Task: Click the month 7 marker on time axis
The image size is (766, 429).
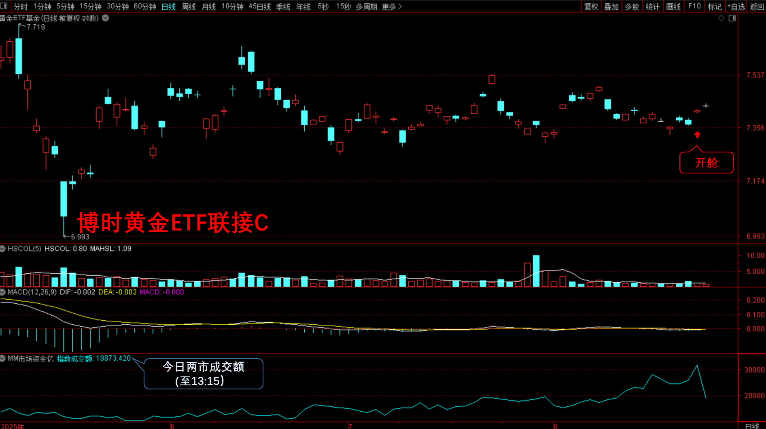Action: pyautogui.click(x=350, y=426)
